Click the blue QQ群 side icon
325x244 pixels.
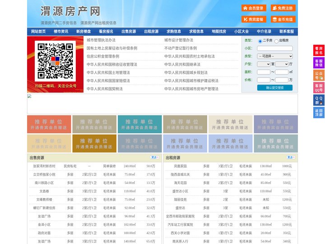click(319, 100)
